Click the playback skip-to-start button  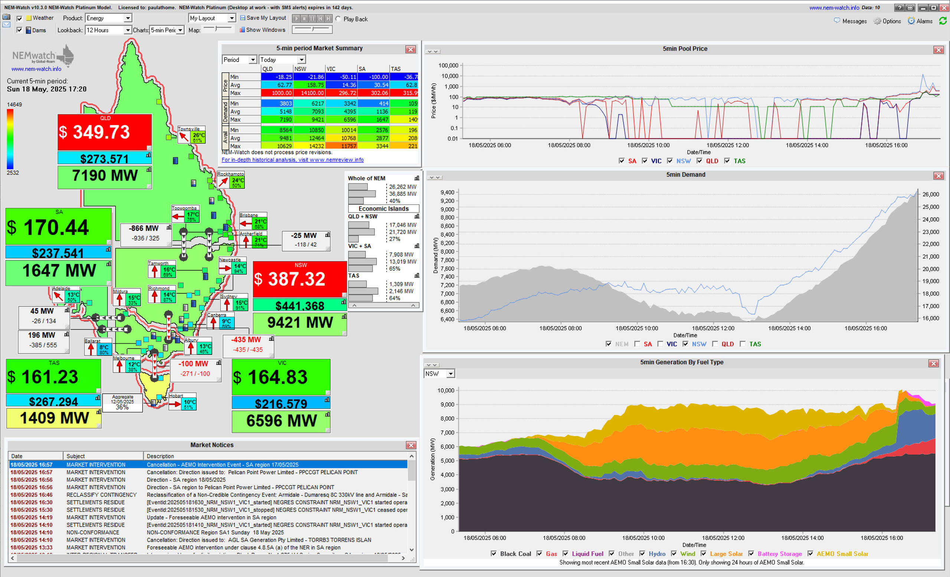[320, 18]
